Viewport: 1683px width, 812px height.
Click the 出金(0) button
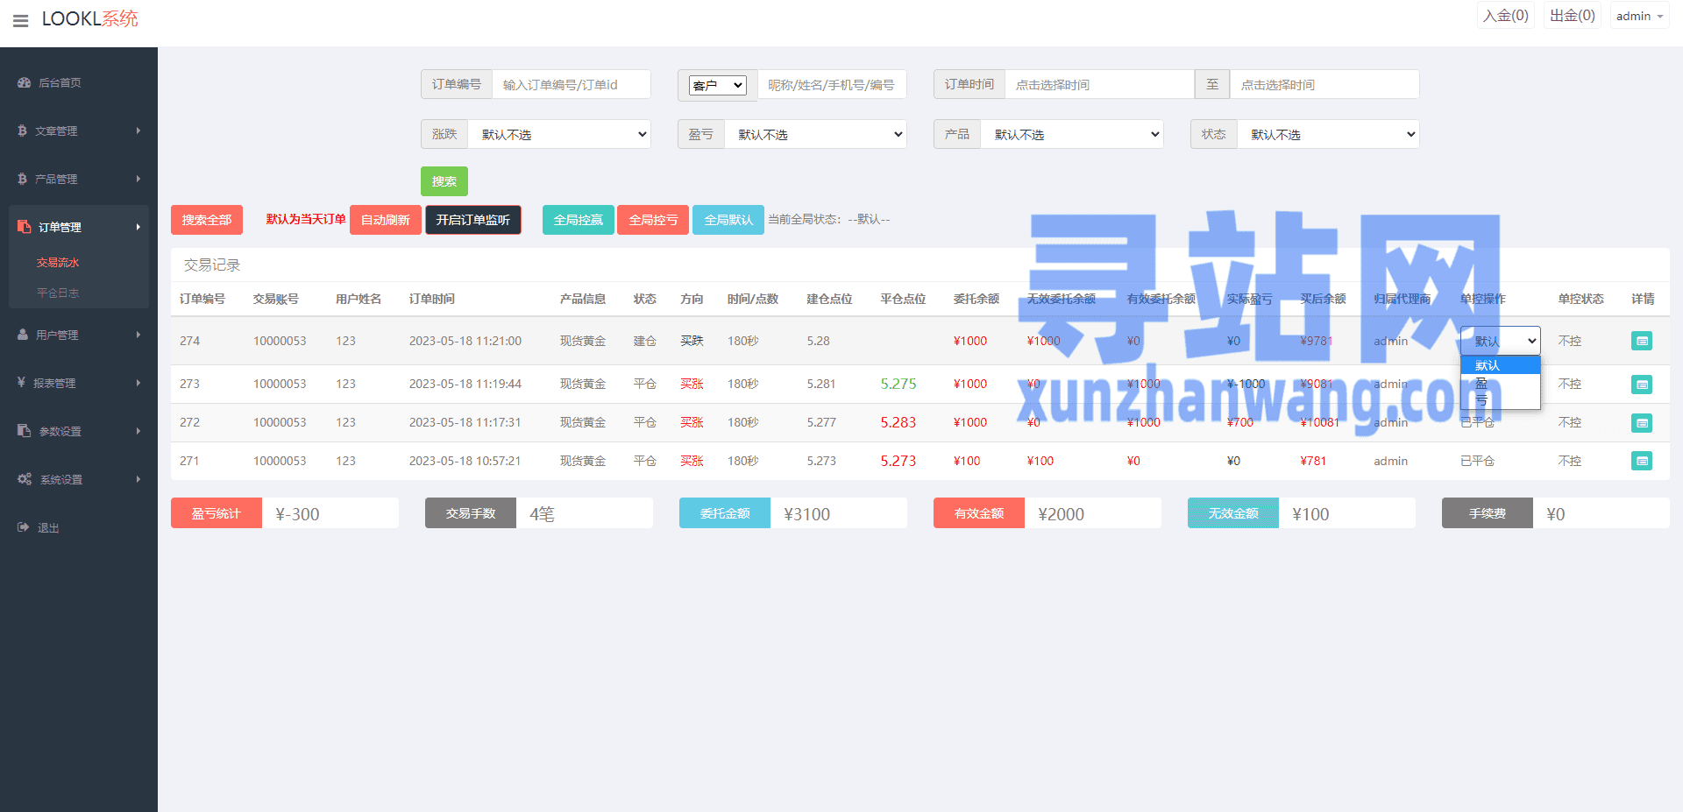1573,16
